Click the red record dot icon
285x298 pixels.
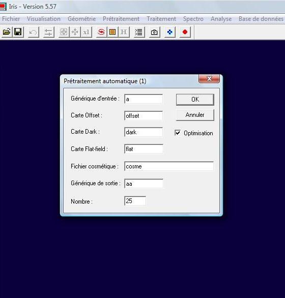click(x=185, y=32)
